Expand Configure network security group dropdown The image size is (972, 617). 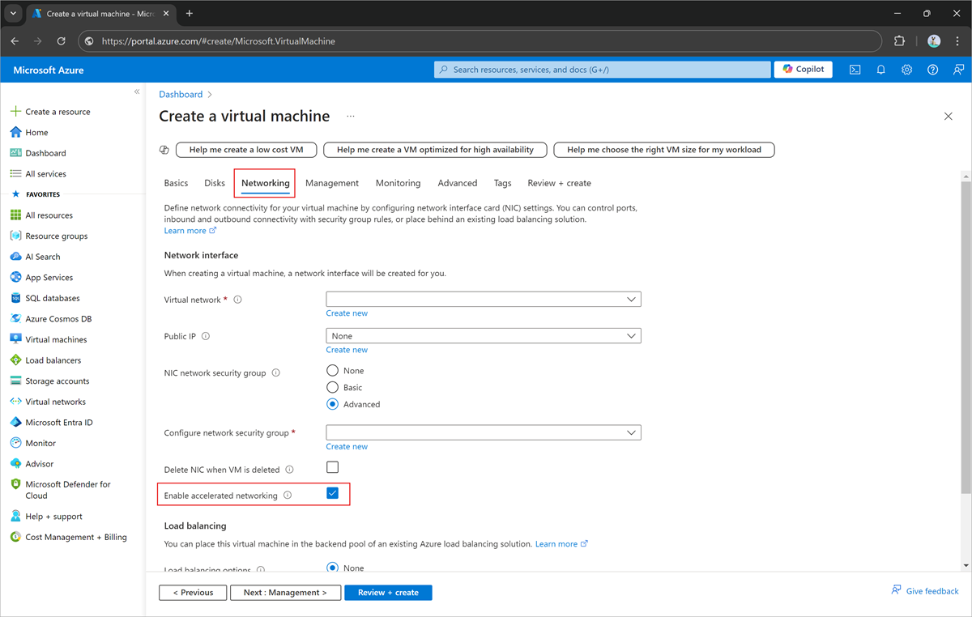coord(483,433)
